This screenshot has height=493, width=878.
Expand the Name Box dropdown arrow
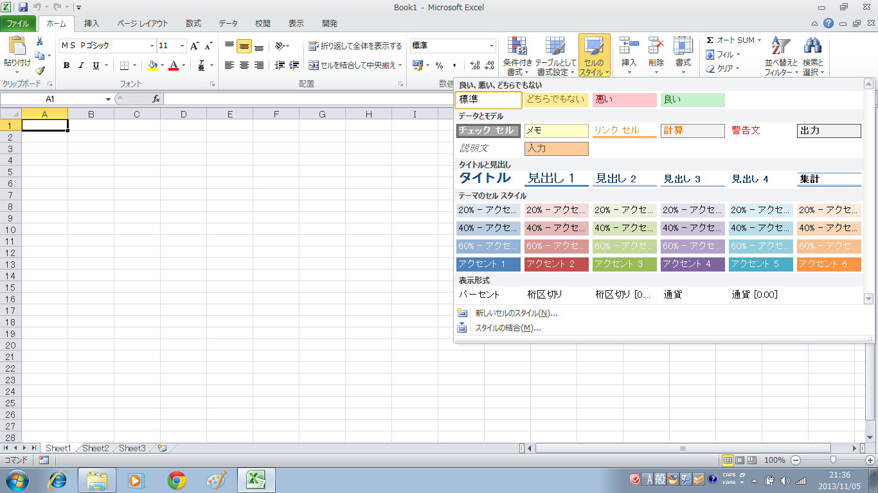click(x=108, y=99)
